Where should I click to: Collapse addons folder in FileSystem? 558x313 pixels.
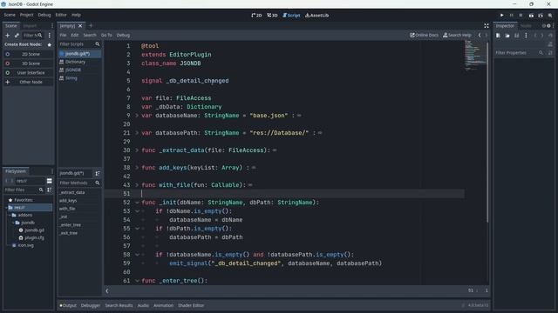point(9,215)
